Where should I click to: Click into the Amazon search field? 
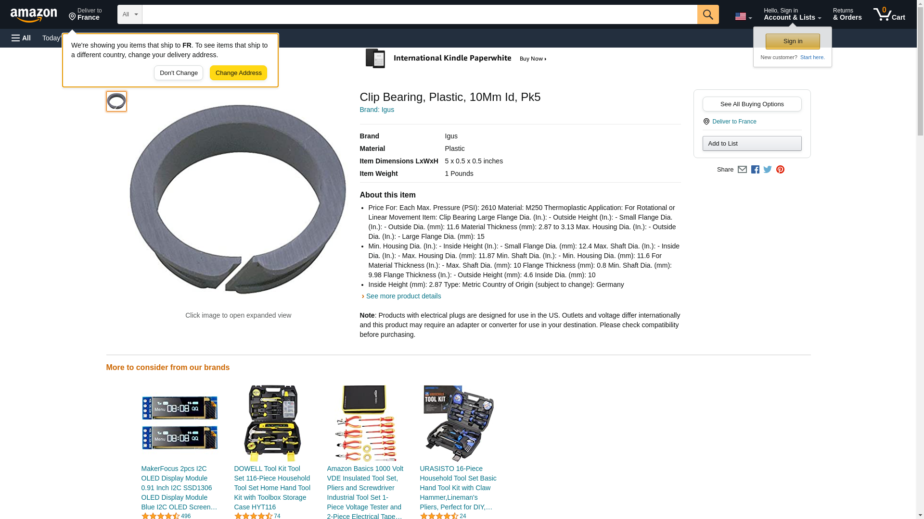pos(420,14)
